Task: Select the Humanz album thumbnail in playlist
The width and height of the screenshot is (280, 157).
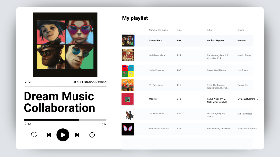Action: coord(128,40)
